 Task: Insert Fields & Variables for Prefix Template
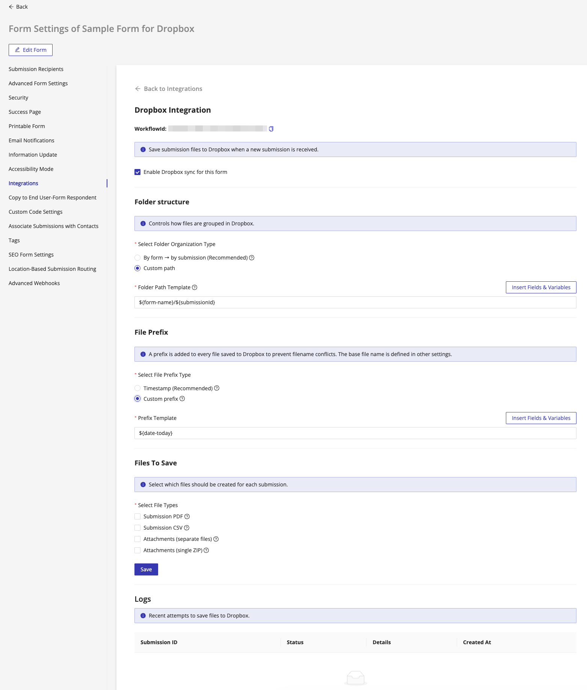[541, 418]
